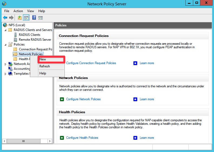
Task: Select NPS (Local) root node label
Action: pyautogui.click(x=17, y=25)
